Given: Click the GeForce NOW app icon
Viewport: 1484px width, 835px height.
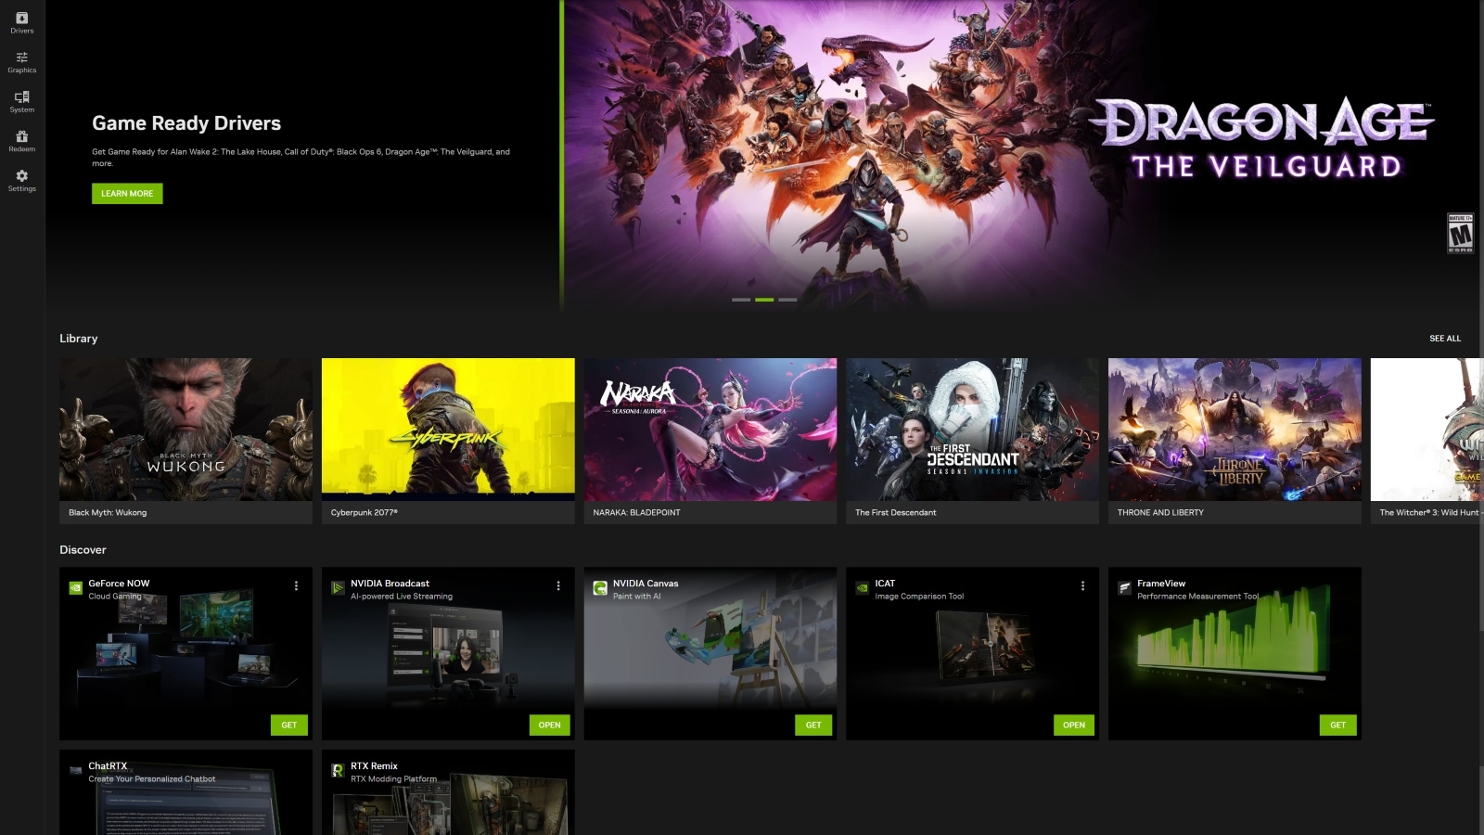Looking at the screenshot, I should [74, 586].
